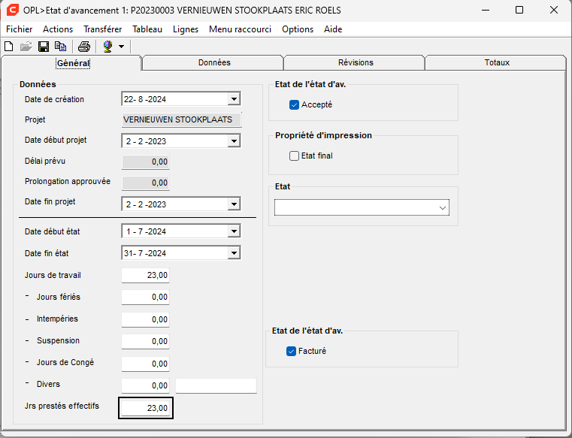Click the Jours de travail field
This screenshot has height=438, width=572.
click(x=145, y=275)
